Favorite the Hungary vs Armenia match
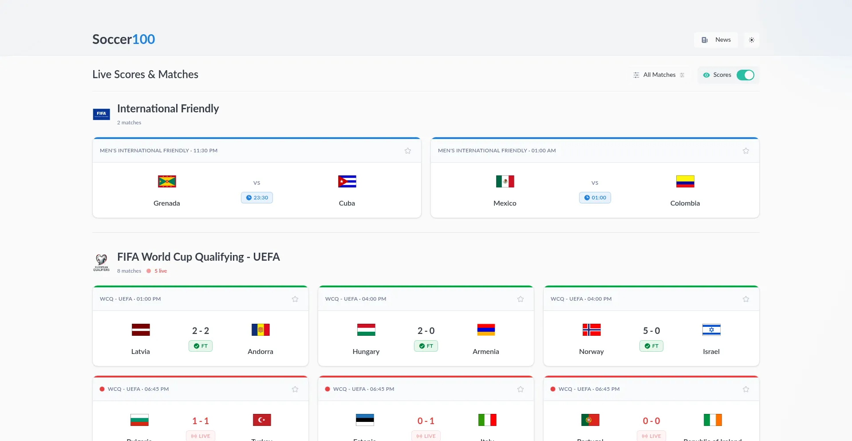The width and height of the screenshot is (852, 441). click(521, 299)
